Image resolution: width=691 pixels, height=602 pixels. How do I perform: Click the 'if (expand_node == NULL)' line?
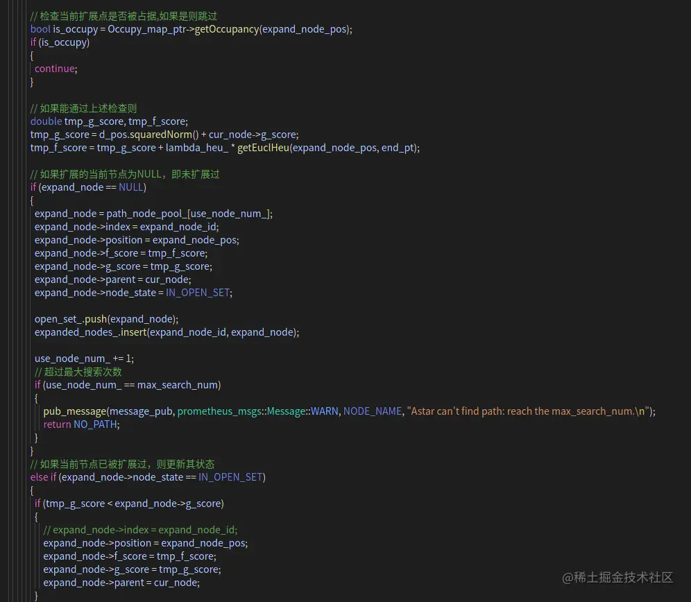click(x=88, y=187)
